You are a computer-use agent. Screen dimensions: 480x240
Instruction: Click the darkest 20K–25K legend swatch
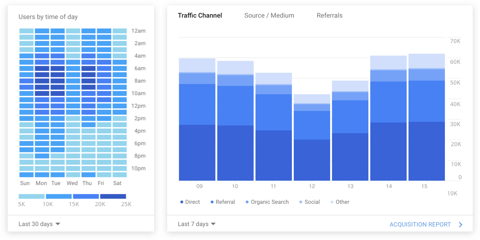(x=113, y=197)
